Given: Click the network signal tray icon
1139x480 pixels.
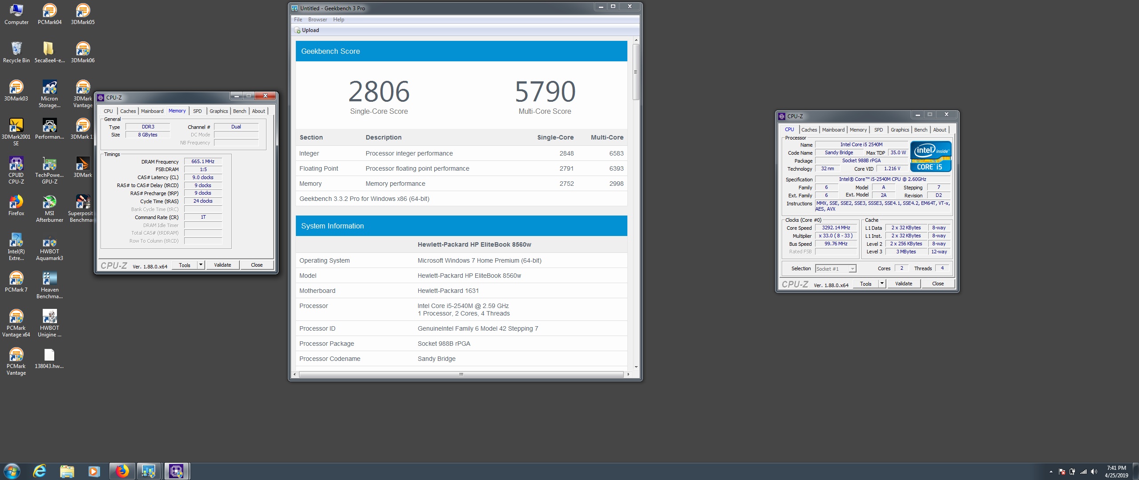Looking at the screenshot, I should tap(1083, 472).
